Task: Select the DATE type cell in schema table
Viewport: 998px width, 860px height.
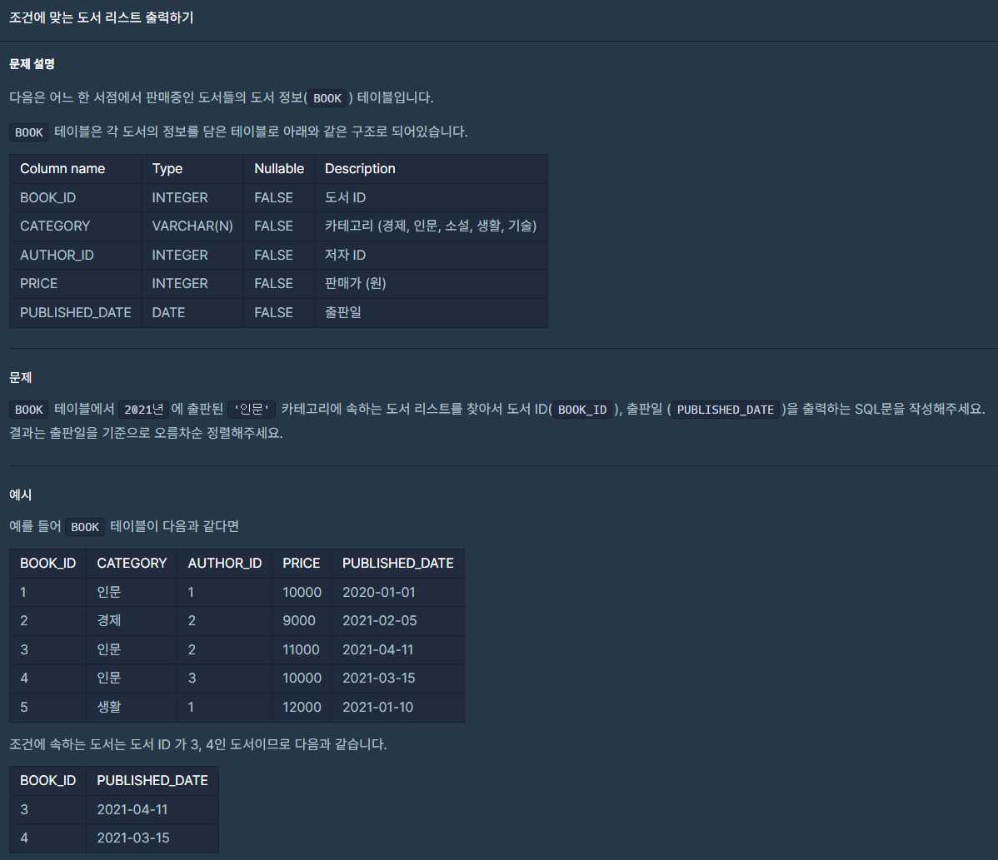Action: tap(168, 313)
